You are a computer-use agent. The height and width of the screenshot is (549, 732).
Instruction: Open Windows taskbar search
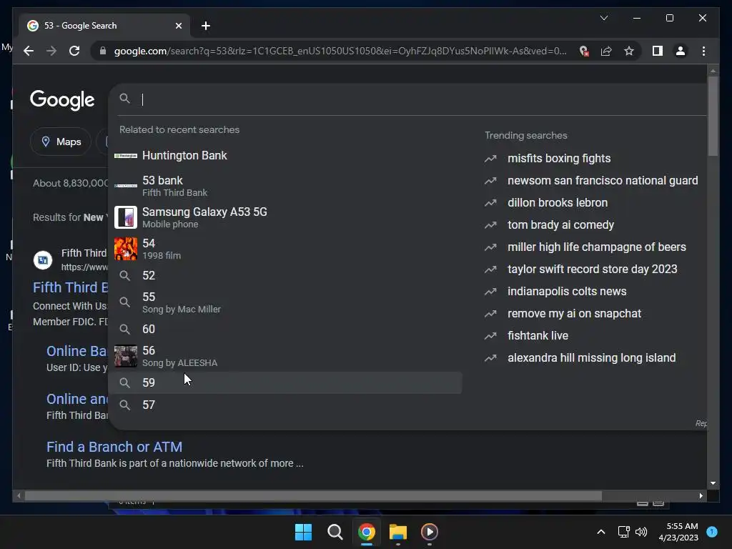(335, 532)
